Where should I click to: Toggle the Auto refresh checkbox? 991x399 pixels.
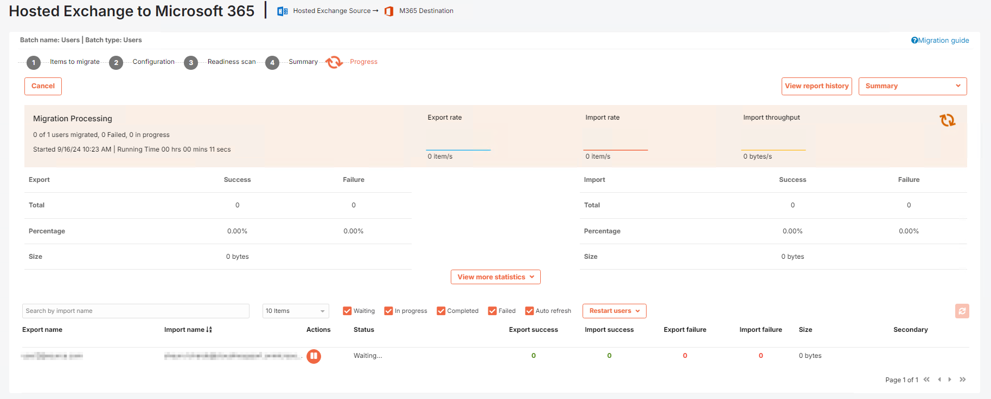point(529,311)
